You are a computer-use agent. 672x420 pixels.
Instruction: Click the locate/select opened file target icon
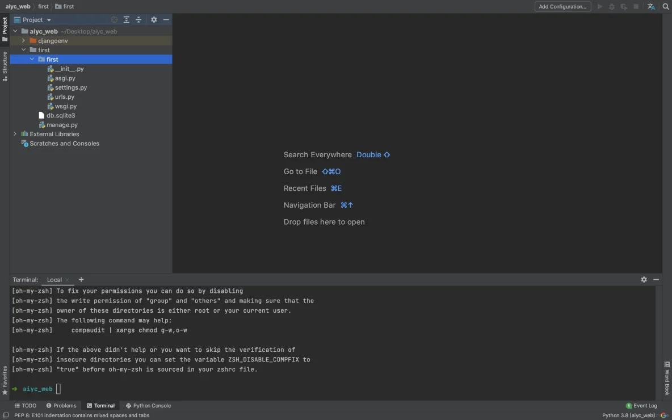tap(114, 20)
